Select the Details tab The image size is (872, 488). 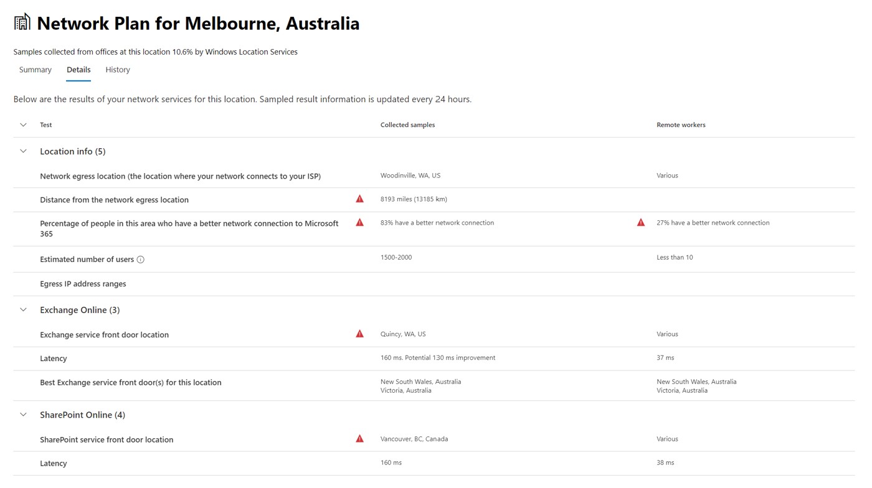78,70
